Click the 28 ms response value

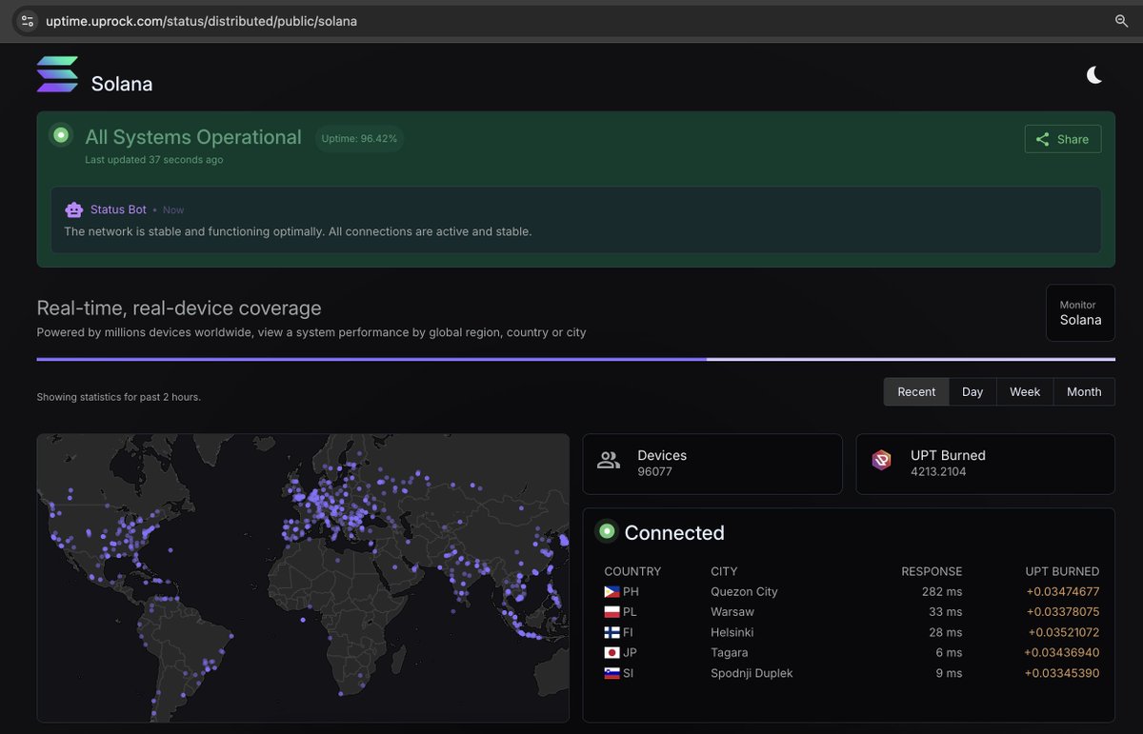pyautogui.click(x=946, y=632)
